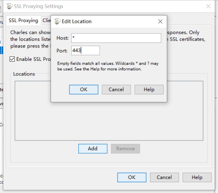
Task: Add a new location entry
Action: pos(93,149)
